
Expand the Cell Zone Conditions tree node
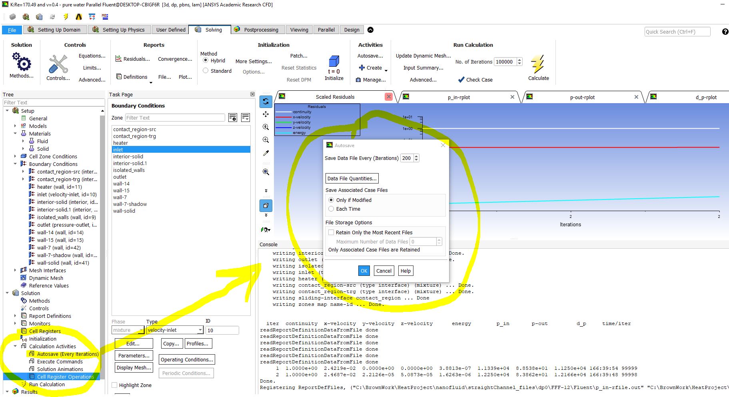coord(15,156)
